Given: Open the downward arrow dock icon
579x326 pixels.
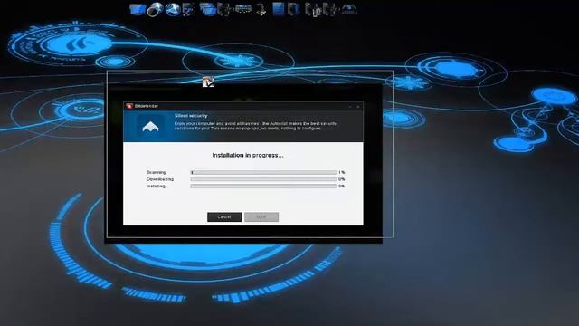Looking at the screenshot, I should pos(261,10).
